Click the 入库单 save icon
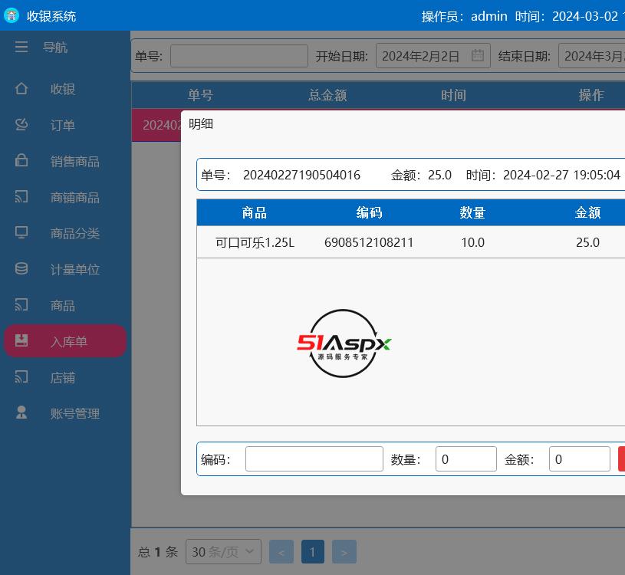 (21, 341)
